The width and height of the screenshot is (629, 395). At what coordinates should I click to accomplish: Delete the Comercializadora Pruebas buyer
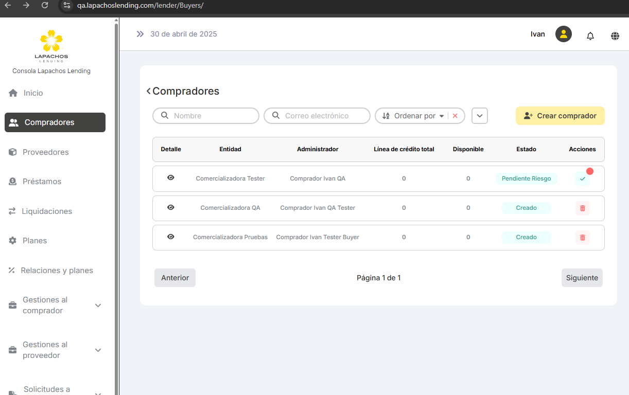pos(582,238)
